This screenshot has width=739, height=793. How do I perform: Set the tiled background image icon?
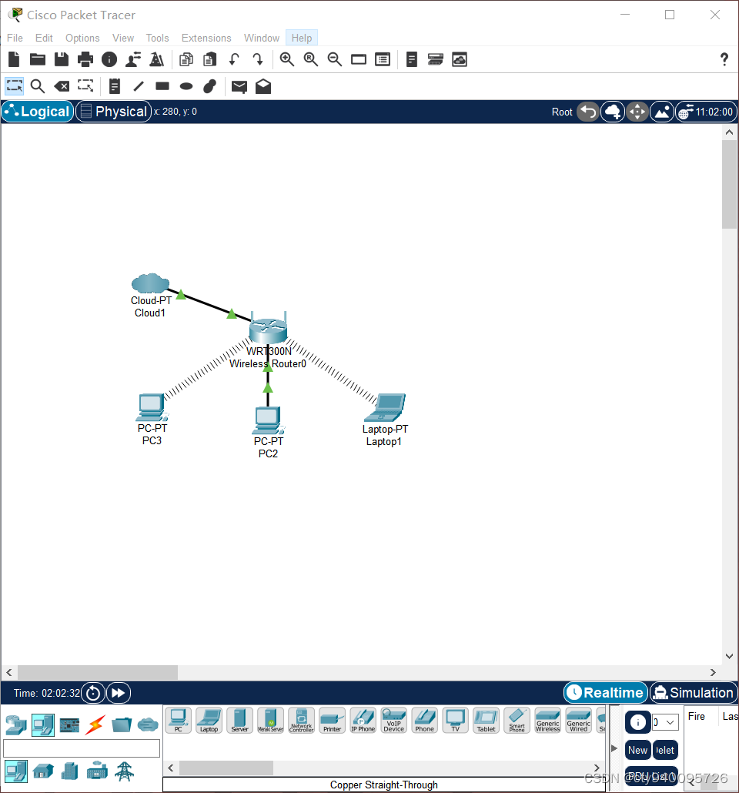[x=662, y=112]
